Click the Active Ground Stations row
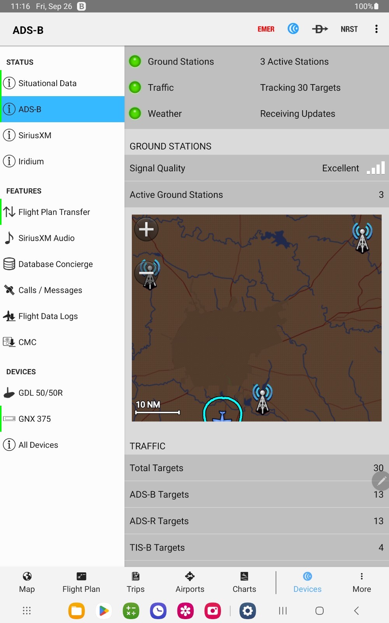389x623 pixels. coord(257,195)
